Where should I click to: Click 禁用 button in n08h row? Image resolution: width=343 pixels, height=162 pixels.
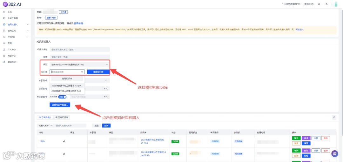[x=296, y=143]
